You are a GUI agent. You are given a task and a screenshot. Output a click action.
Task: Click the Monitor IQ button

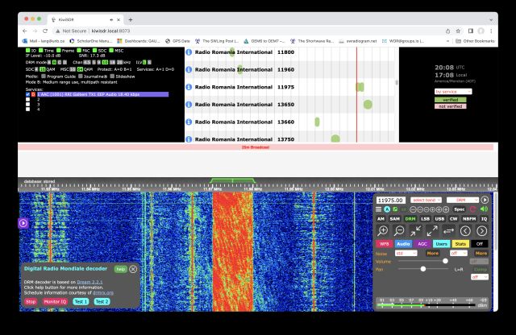tap(55, 302)
